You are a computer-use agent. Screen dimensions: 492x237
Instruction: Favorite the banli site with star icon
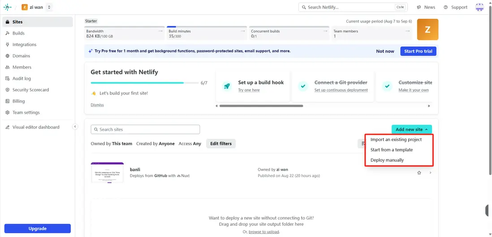tap(419, 172)
